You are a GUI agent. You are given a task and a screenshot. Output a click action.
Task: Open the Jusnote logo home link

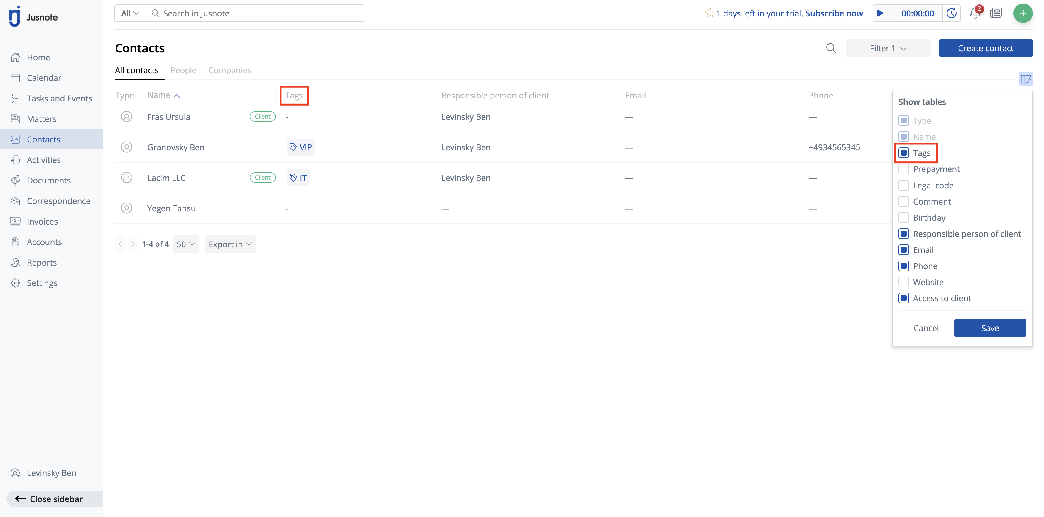pyautogui.click(x=33, y=17)
